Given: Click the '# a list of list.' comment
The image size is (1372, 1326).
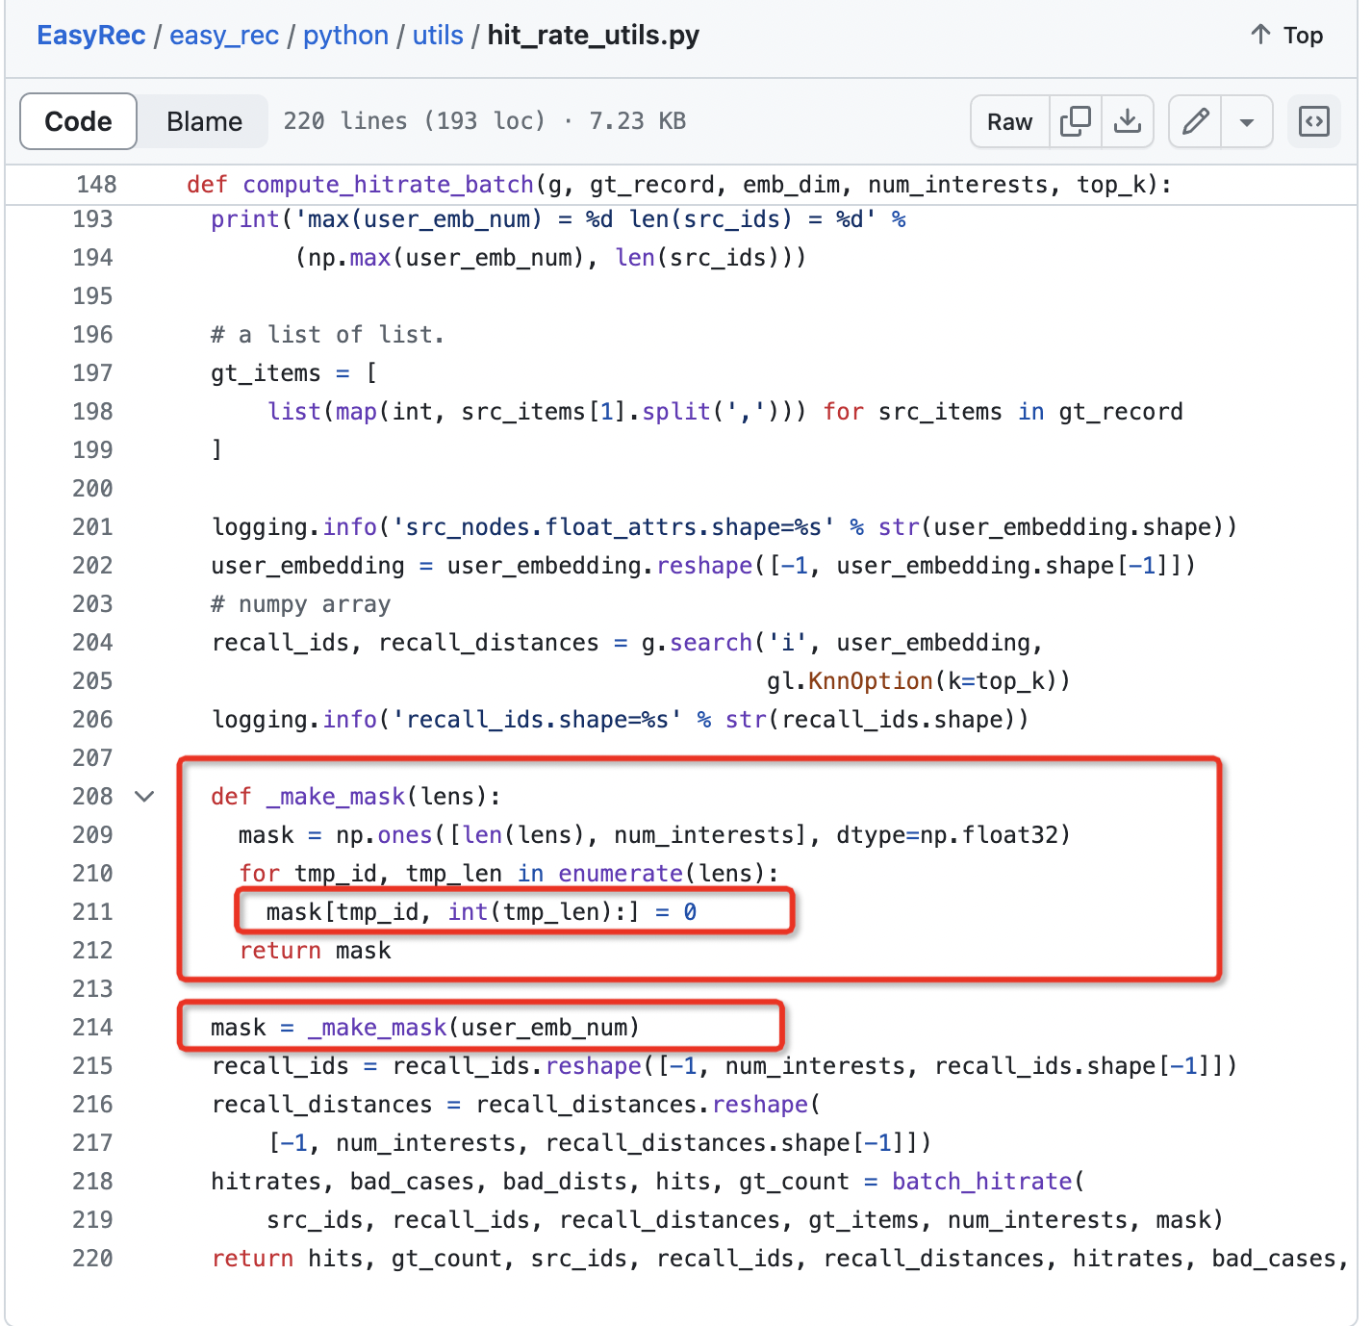Looking at the screenshot, I should point(327,335).
